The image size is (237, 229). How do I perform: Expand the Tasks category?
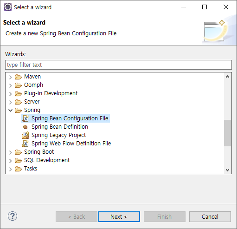click(x=10, y=169)
